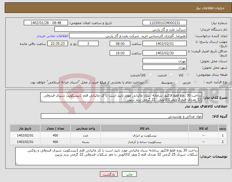
Task: Click the چاپ (print) button
Action: click(129, 174)
